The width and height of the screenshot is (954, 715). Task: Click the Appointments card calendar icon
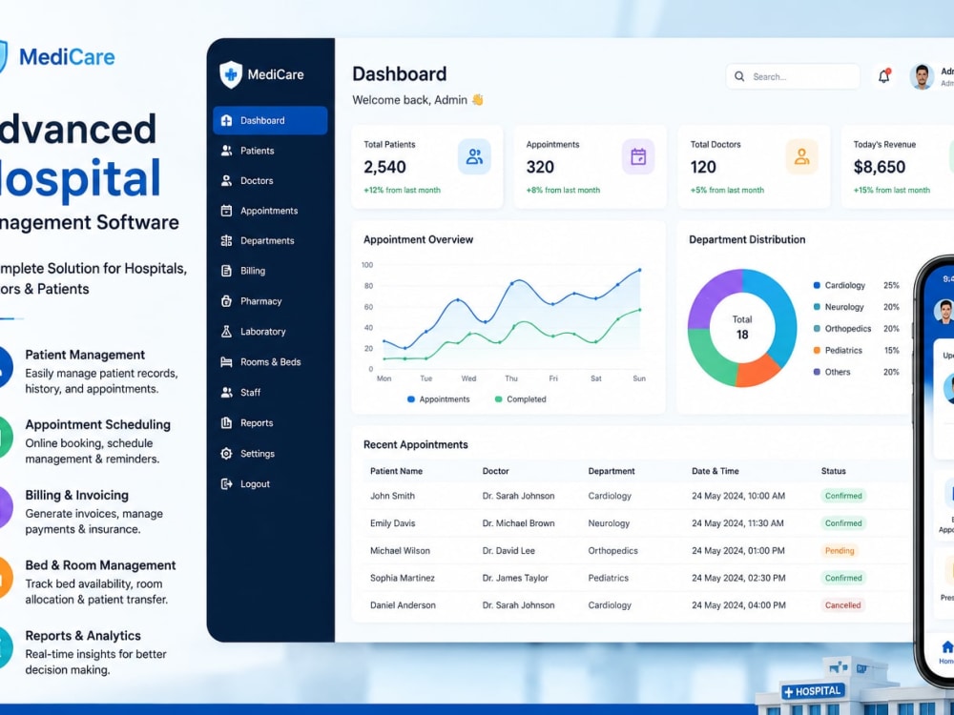[638, 157]
